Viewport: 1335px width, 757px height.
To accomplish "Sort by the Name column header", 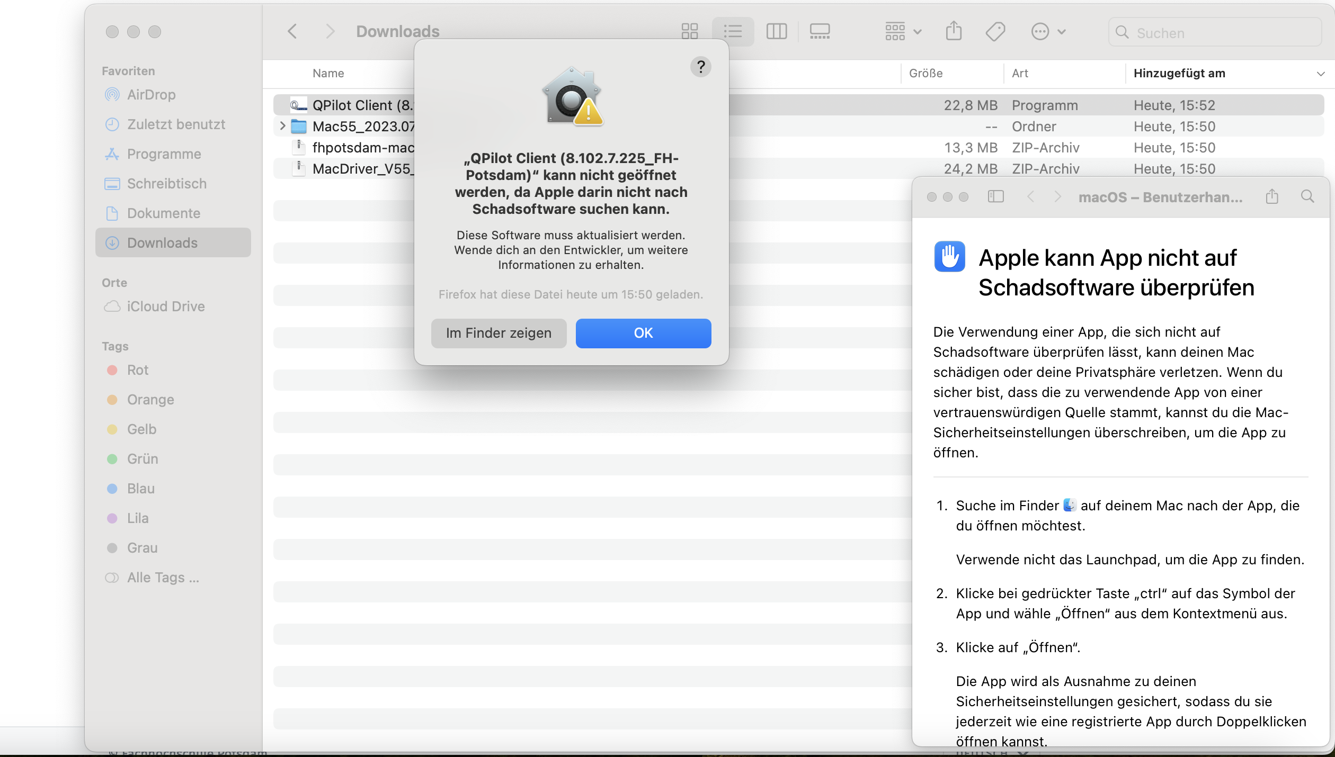I will [x=328, y=74].
